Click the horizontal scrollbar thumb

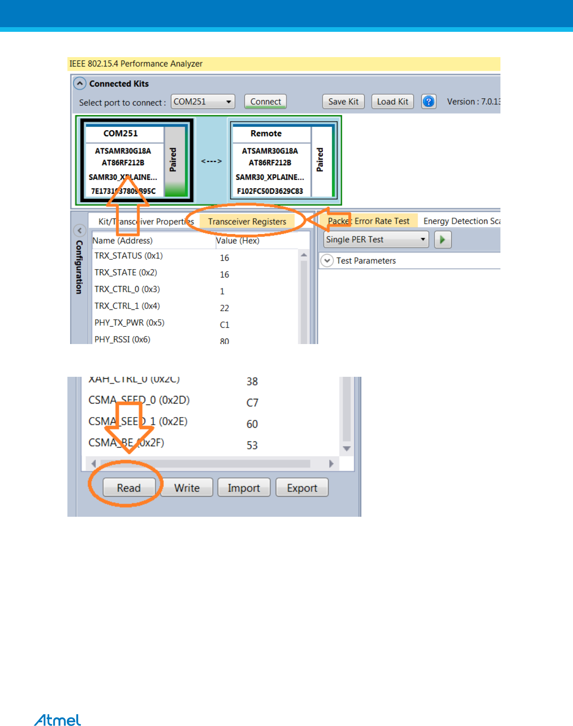[x=206, y=463]
